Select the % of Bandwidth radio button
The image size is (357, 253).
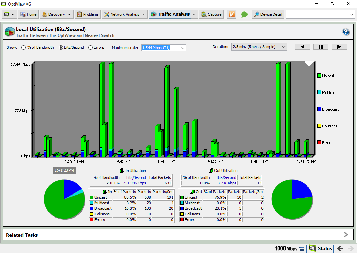coord(24,47)
